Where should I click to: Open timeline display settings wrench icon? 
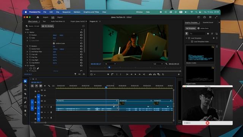(49, 86)
